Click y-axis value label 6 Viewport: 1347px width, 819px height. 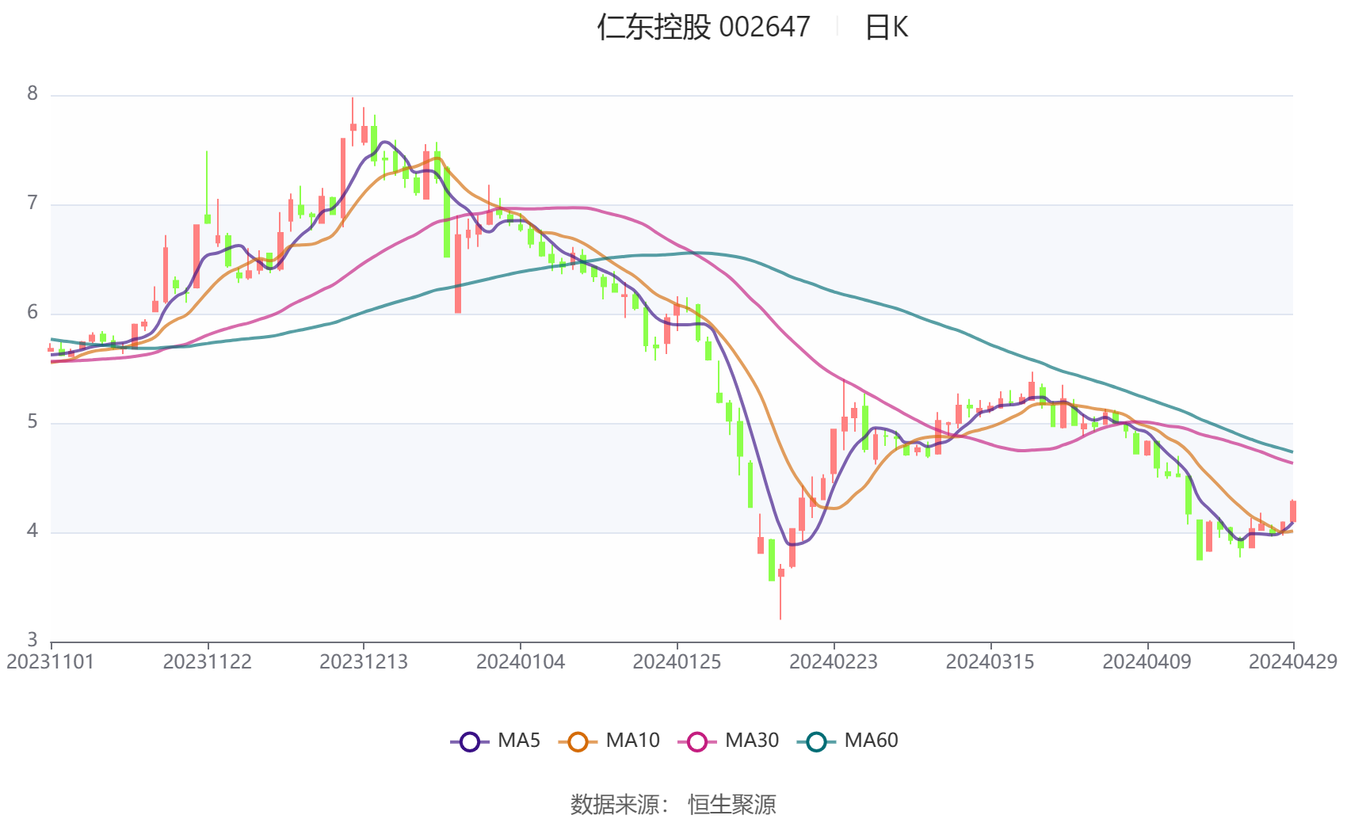tap(32, 312)
